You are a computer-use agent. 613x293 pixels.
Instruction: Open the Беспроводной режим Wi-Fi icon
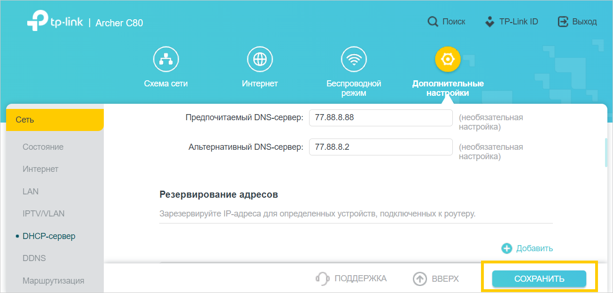(x=354, y=60)
